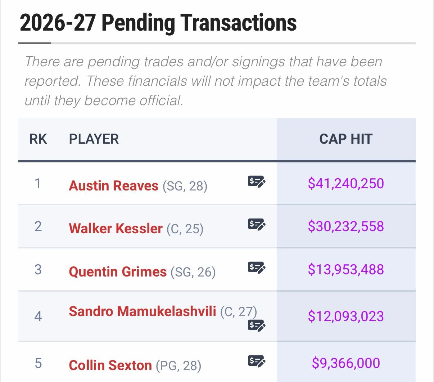
Task: Select Austin Reaves $41,240,250 cap hit
Action: click(346, 184)
